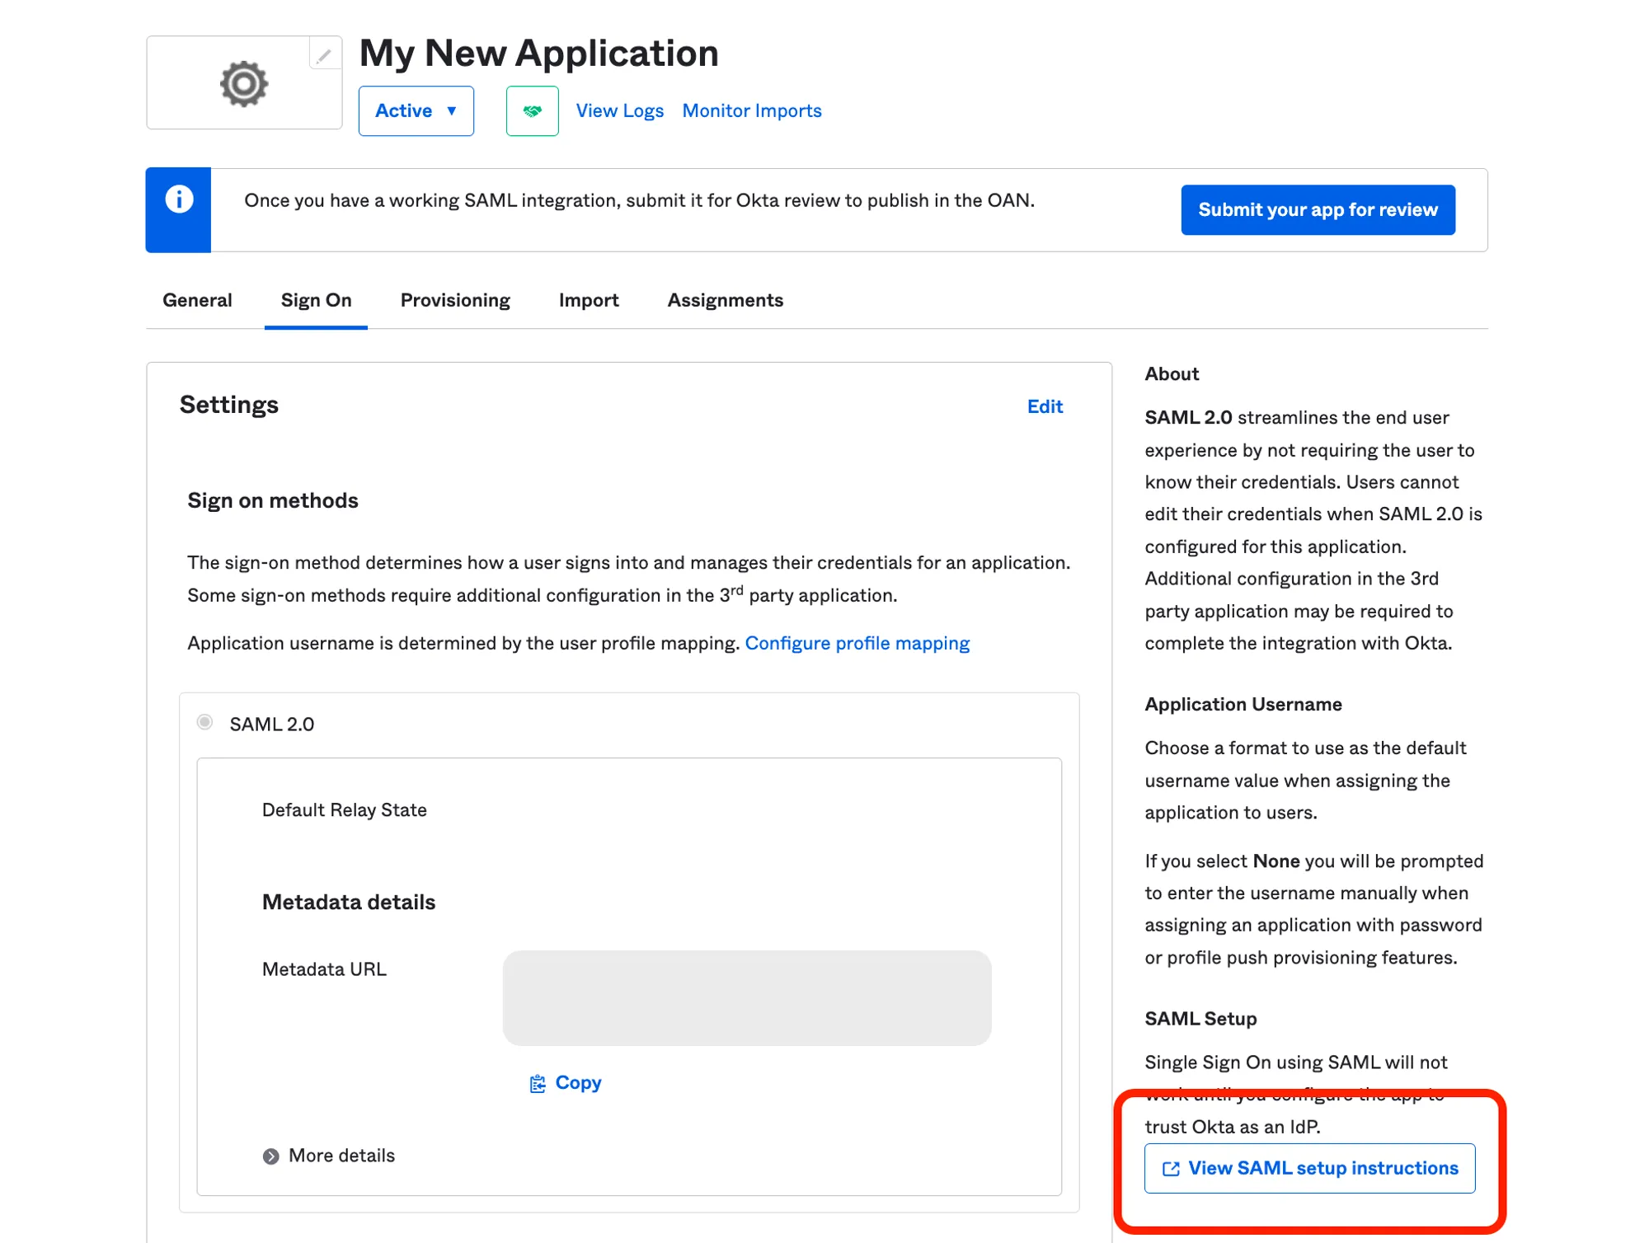Click the Default Relay State label
1649x1243 pixels.
coord(345,809)
